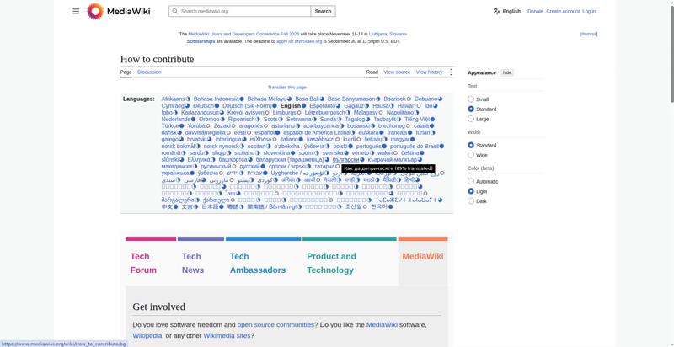Open the three-dot page tools menu
This screenshot has width=674, height=347.
coord(451,72)
